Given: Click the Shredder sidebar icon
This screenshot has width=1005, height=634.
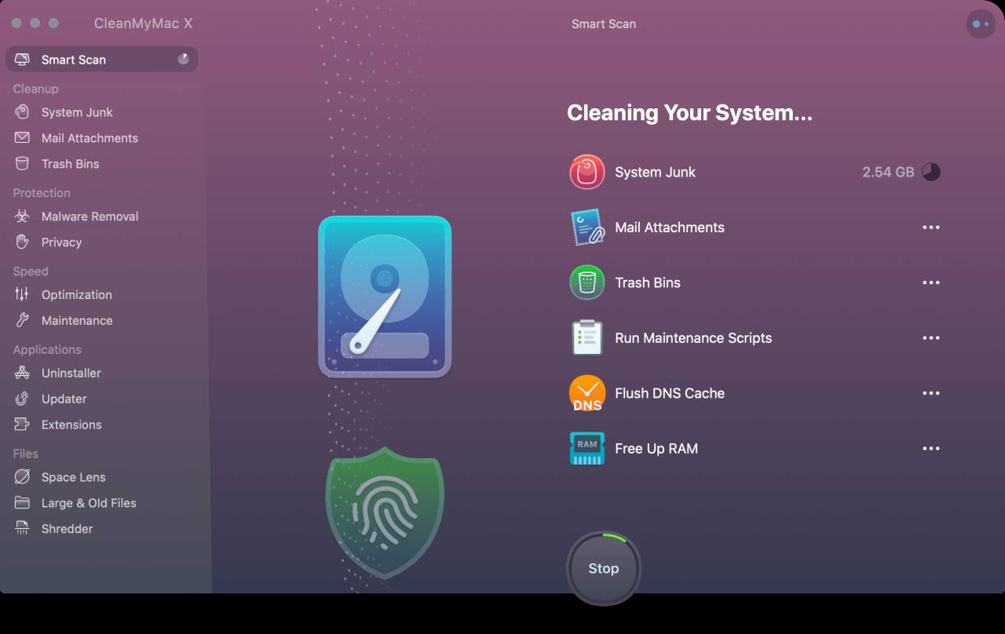Looking at the screenshot, I should point(22,529).
